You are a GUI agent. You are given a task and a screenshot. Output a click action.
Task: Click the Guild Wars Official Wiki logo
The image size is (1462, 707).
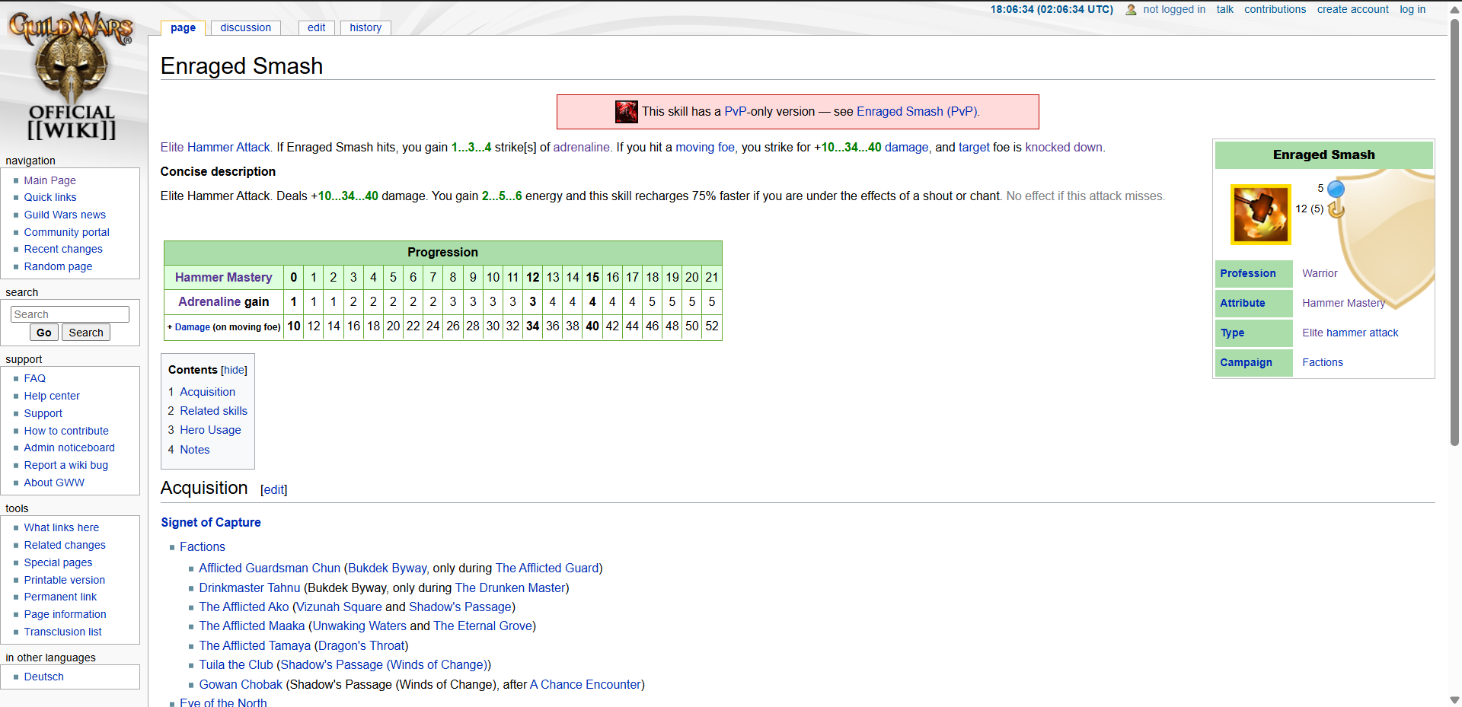pyautogui.click(x=72, y=76)
